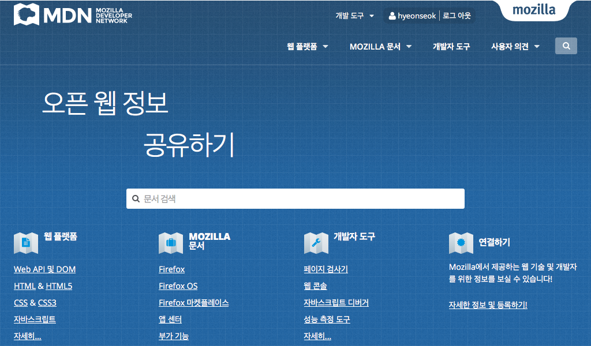Viewport: 591px width, 346px height.
Task: Open the HTML link
Action: 25,286
